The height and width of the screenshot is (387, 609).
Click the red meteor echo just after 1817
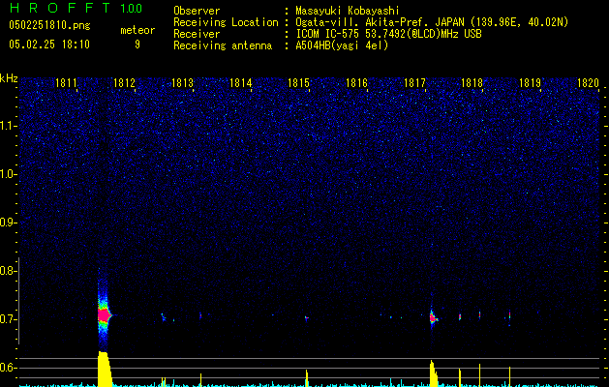pyautogui.click(x=433, y=318)
